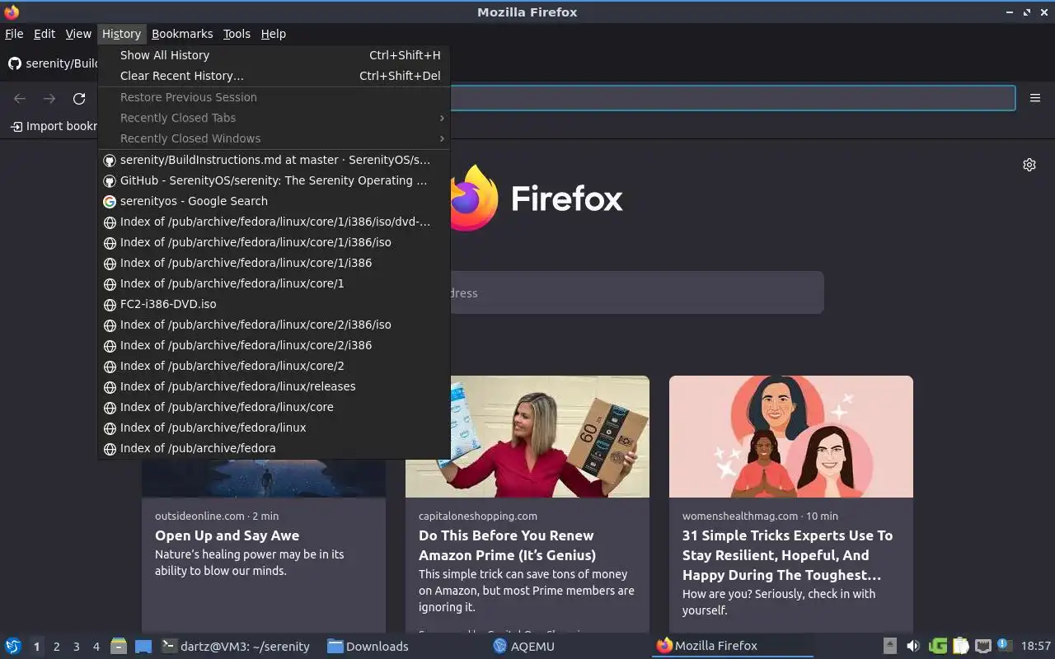Viewport: 1055px width, 659px height.
Task: Switch to virtual desktop 2
Action: click(56, 647)
